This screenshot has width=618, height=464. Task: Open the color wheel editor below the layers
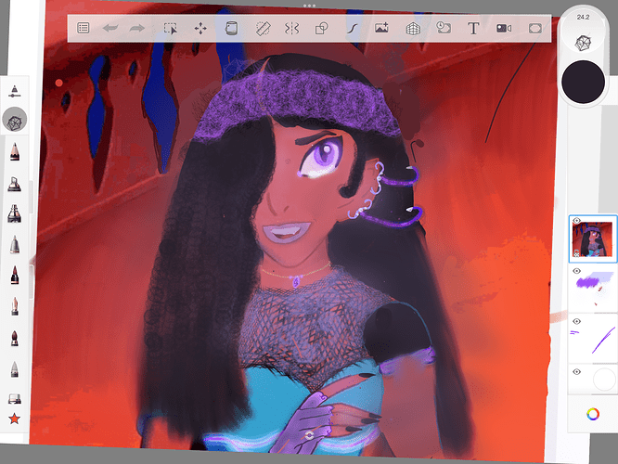[x=592, y=414]
